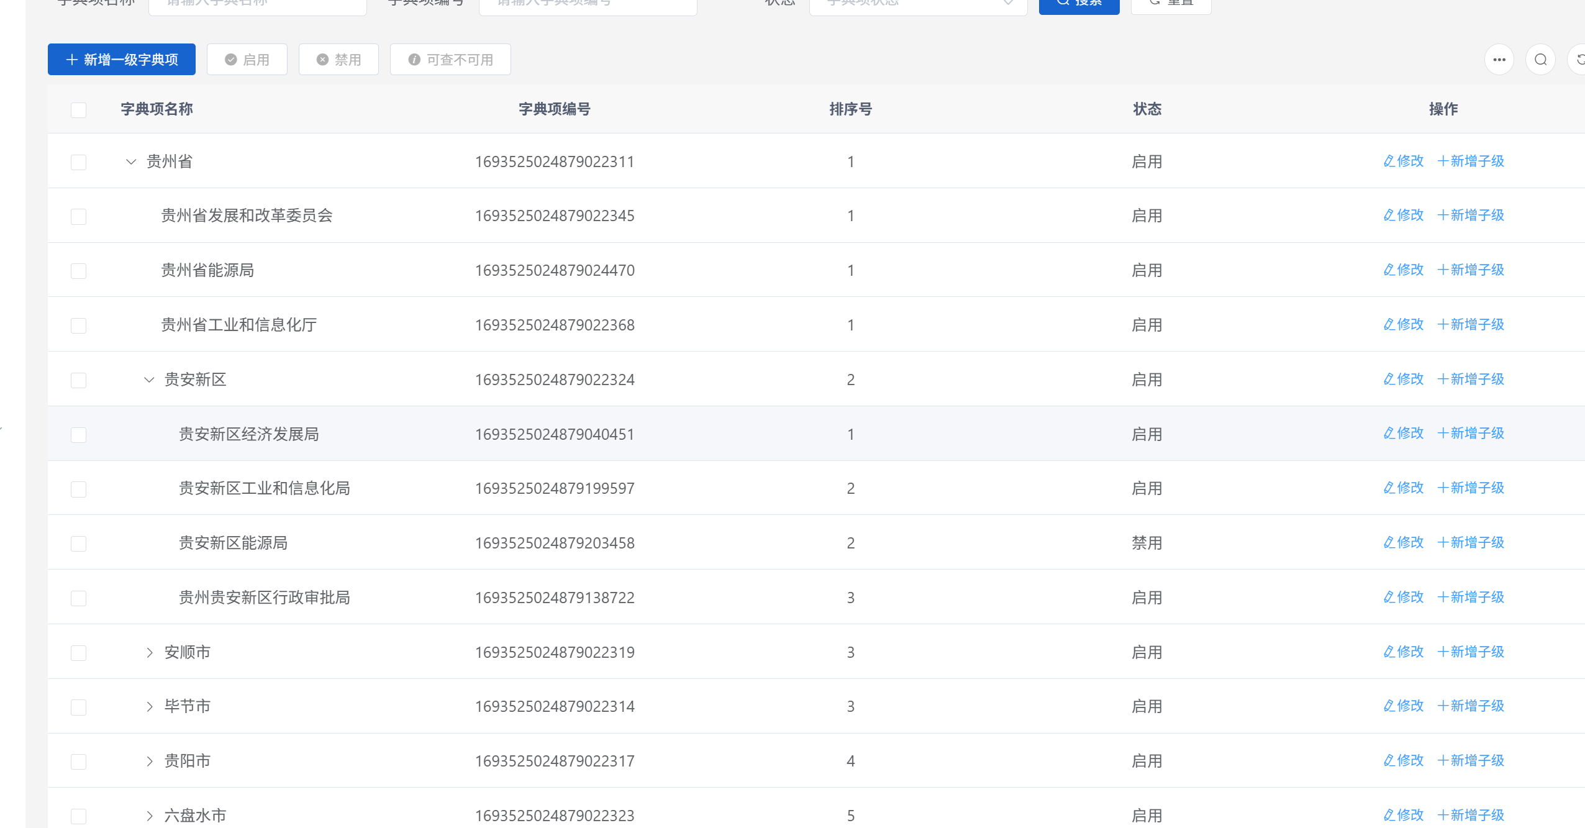Select the 贵安新区经济发展局 row checkbox
This screenshot has height=828, width=1585.
(78, 435)
